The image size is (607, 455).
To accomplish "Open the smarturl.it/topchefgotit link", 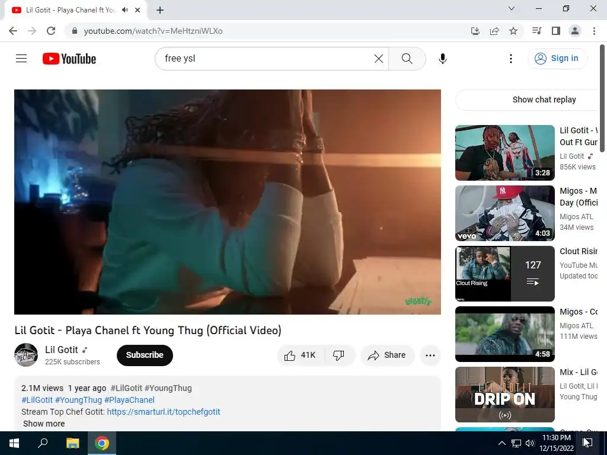I will [164, 412].
